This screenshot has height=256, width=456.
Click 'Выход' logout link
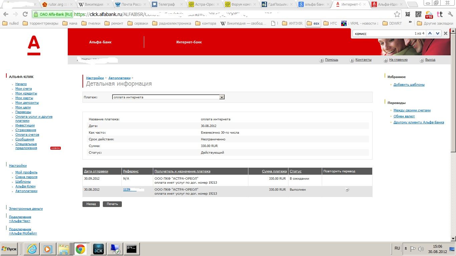[430, 60]
